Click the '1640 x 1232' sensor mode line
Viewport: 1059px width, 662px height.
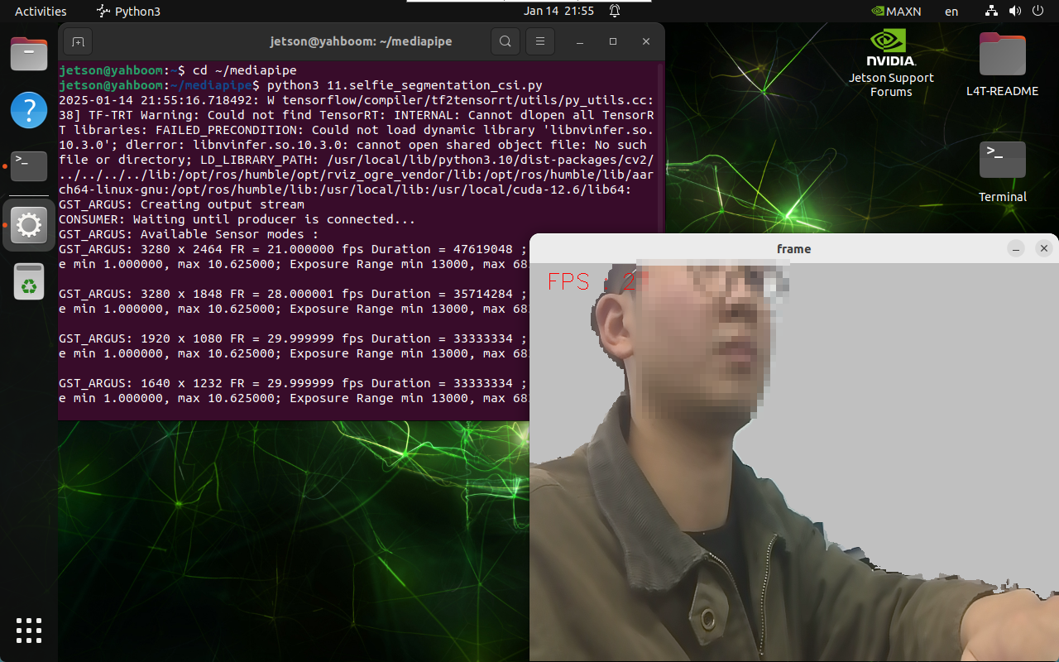[x=293, y=383]
